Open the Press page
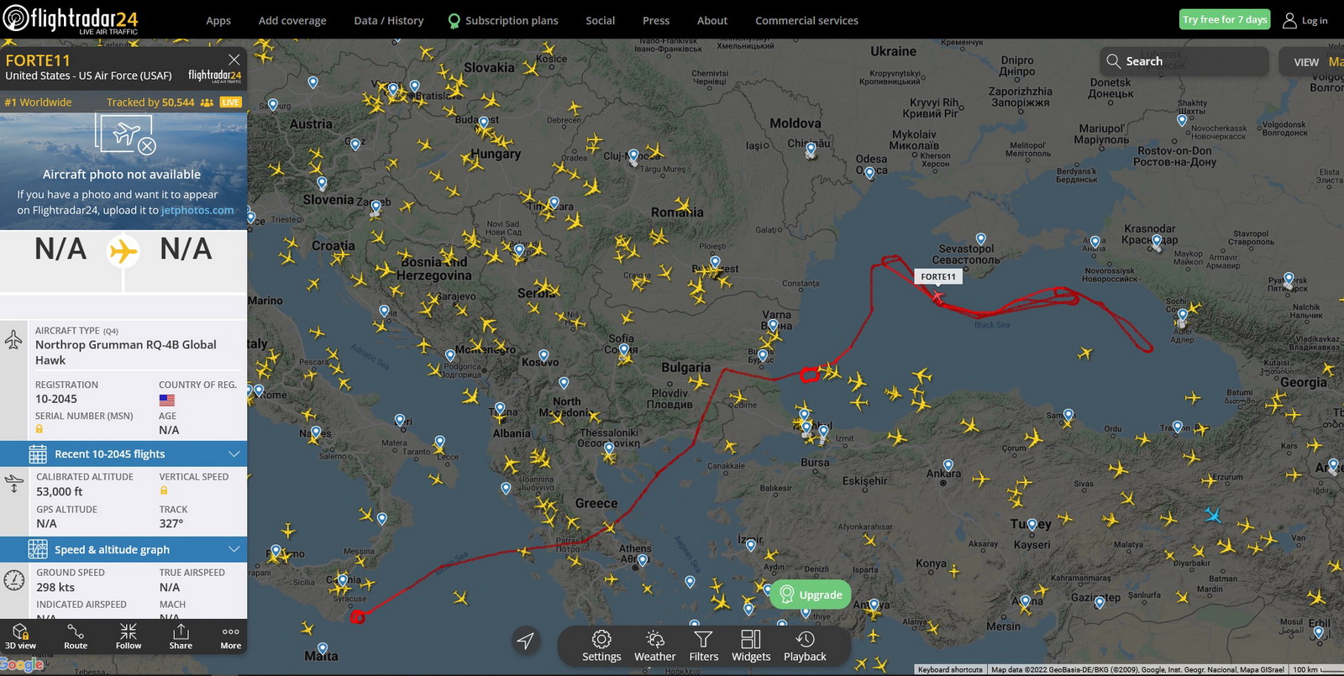The height and width of the screenshot is (676, 1344). [656, 21]
